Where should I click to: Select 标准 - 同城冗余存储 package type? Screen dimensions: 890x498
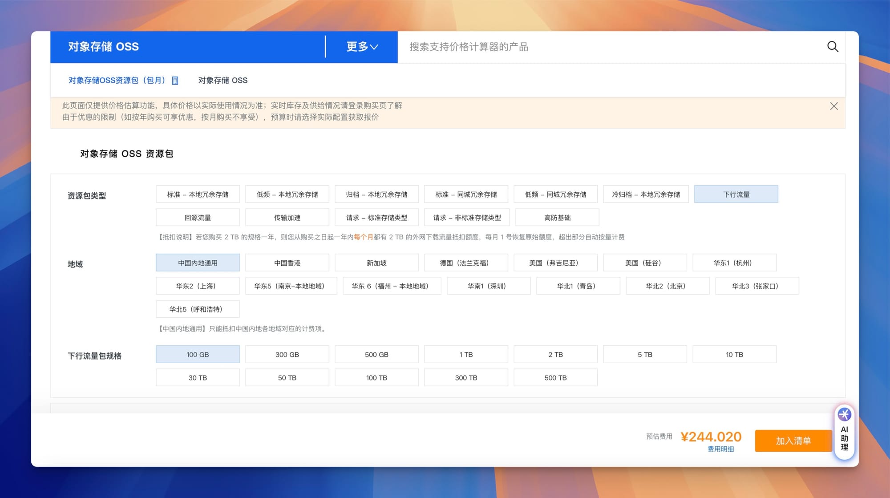[x=466, y=194]
